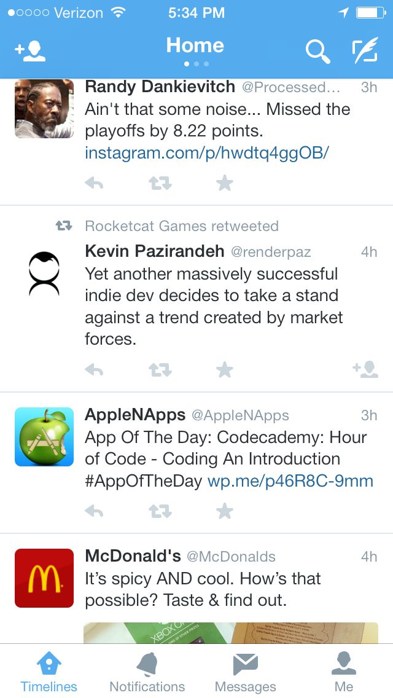Reply to the AppleNApps tweet
This screenshot has width=393, height=698.
point(94,511)
